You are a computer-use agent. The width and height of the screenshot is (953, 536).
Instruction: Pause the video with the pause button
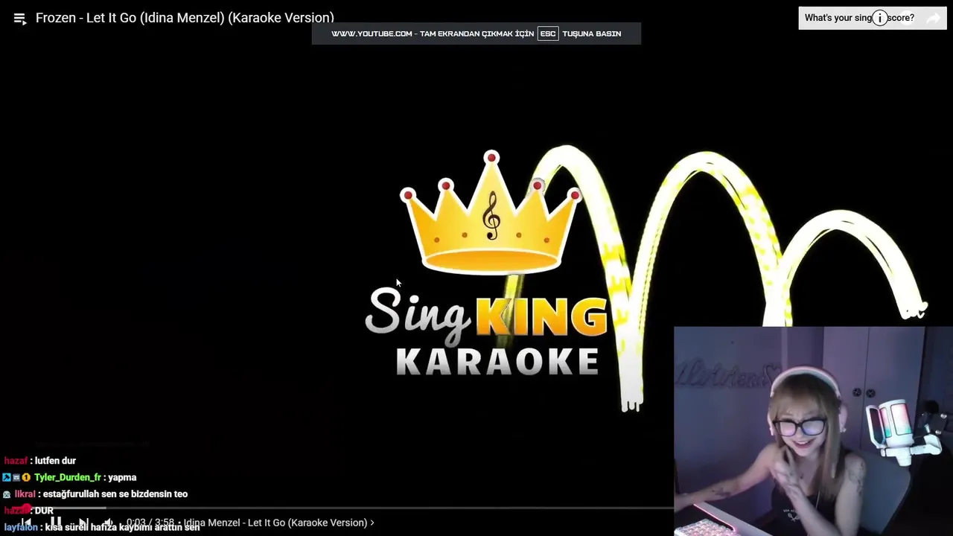[x=56, y=523]
